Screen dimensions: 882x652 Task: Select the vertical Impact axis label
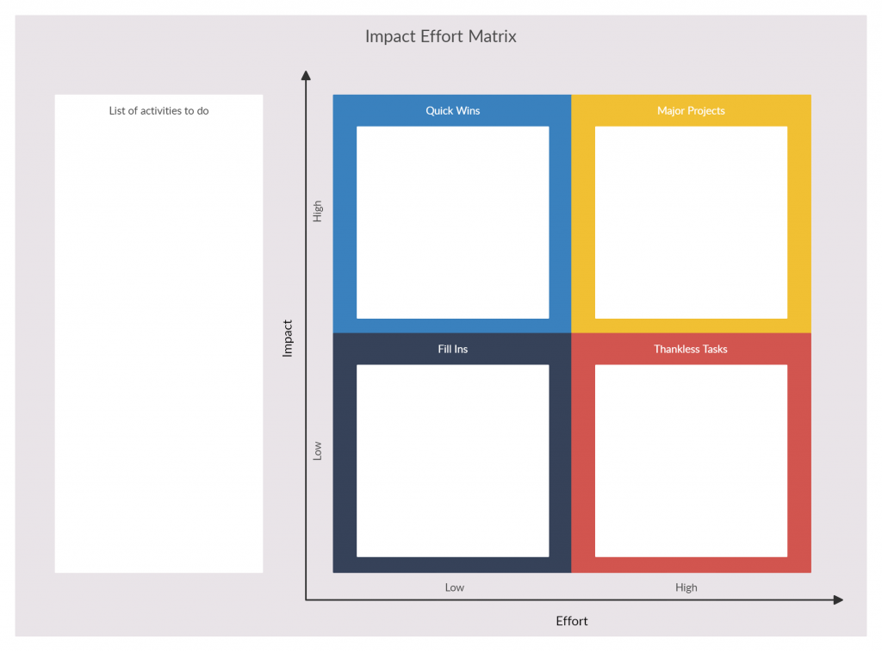tap(288, 338)
